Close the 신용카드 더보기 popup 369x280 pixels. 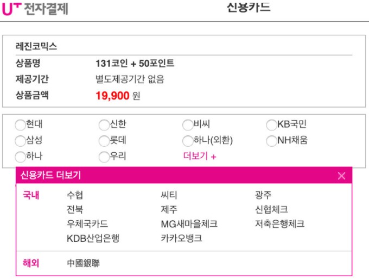click(341, 176)
